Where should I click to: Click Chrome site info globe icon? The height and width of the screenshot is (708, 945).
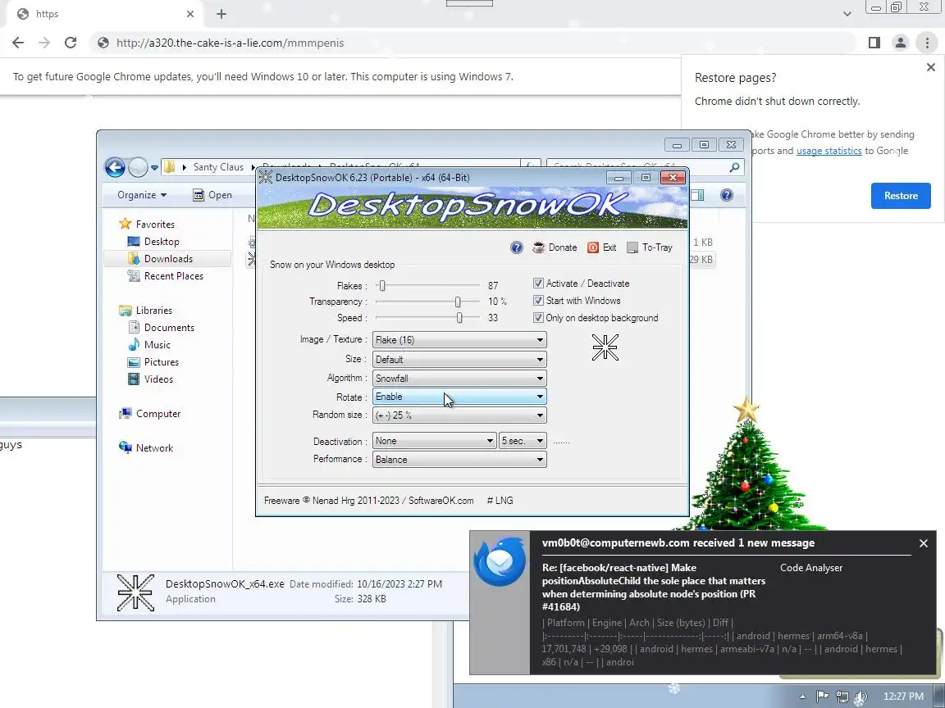pyautogui.click(x=103, y=43)
